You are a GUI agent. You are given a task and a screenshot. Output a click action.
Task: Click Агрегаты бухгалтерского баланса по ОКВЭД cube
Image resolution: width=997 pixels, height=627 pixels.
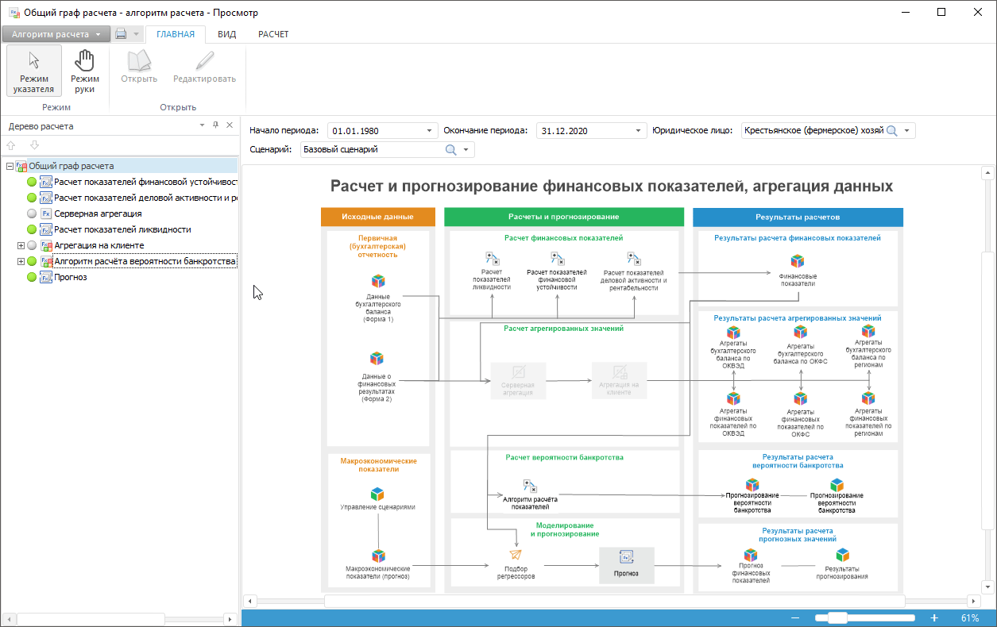733,333
